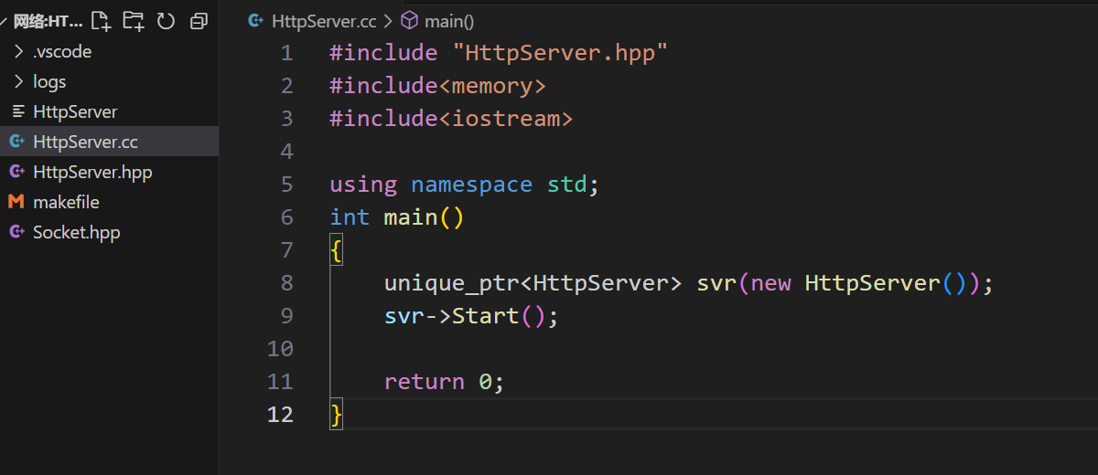Click the word namespace on line 5
Image resolution: width=1098 pixels, height=475 pixels.
pos(471,185)
